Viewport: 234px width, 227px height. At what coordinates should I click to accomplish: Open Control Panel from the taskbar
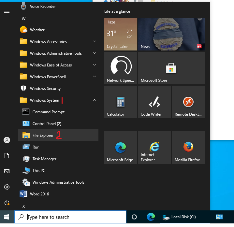click(219, 217)
